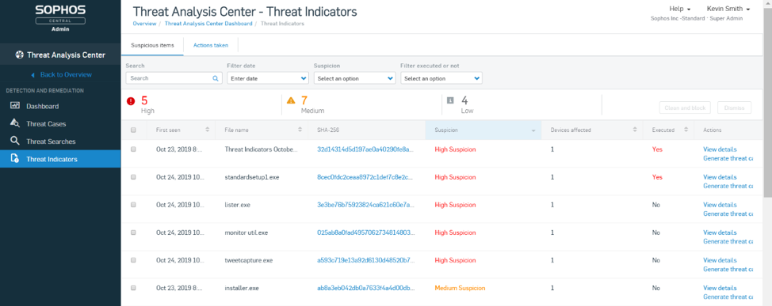Sort by Devices affected column arrows
Image resolution: width=772 pixels, height=306 pixels.
point(635,130)
